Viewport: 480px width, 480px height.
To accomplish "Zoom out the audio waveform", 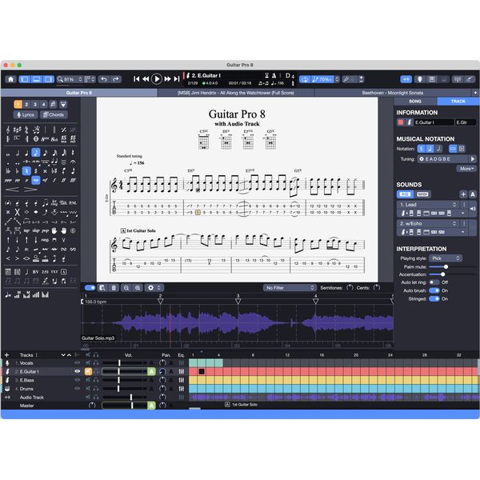I will pos(126,288).
